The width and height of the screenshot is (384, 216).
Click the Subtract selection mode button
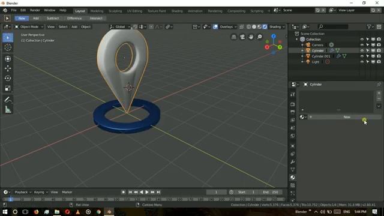(x=53, y=19)
